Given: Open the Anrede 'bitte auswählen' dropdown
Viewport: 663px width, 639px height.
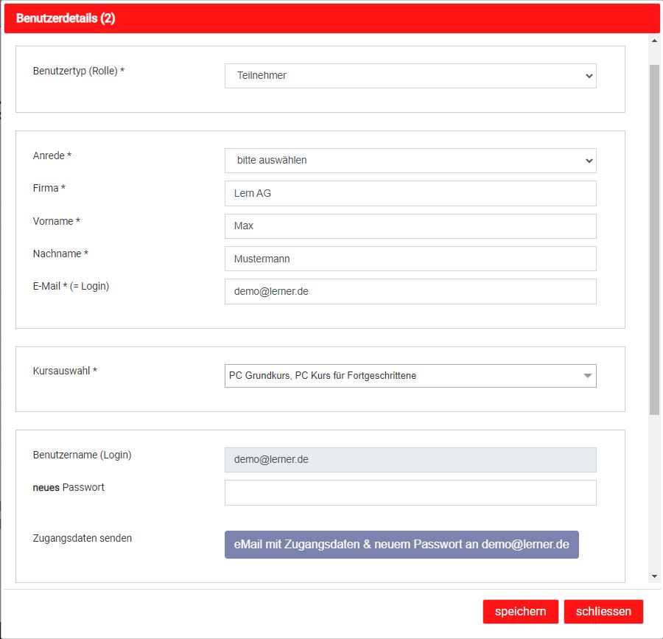Looking at the screenshot, I should tap(410, 161).
